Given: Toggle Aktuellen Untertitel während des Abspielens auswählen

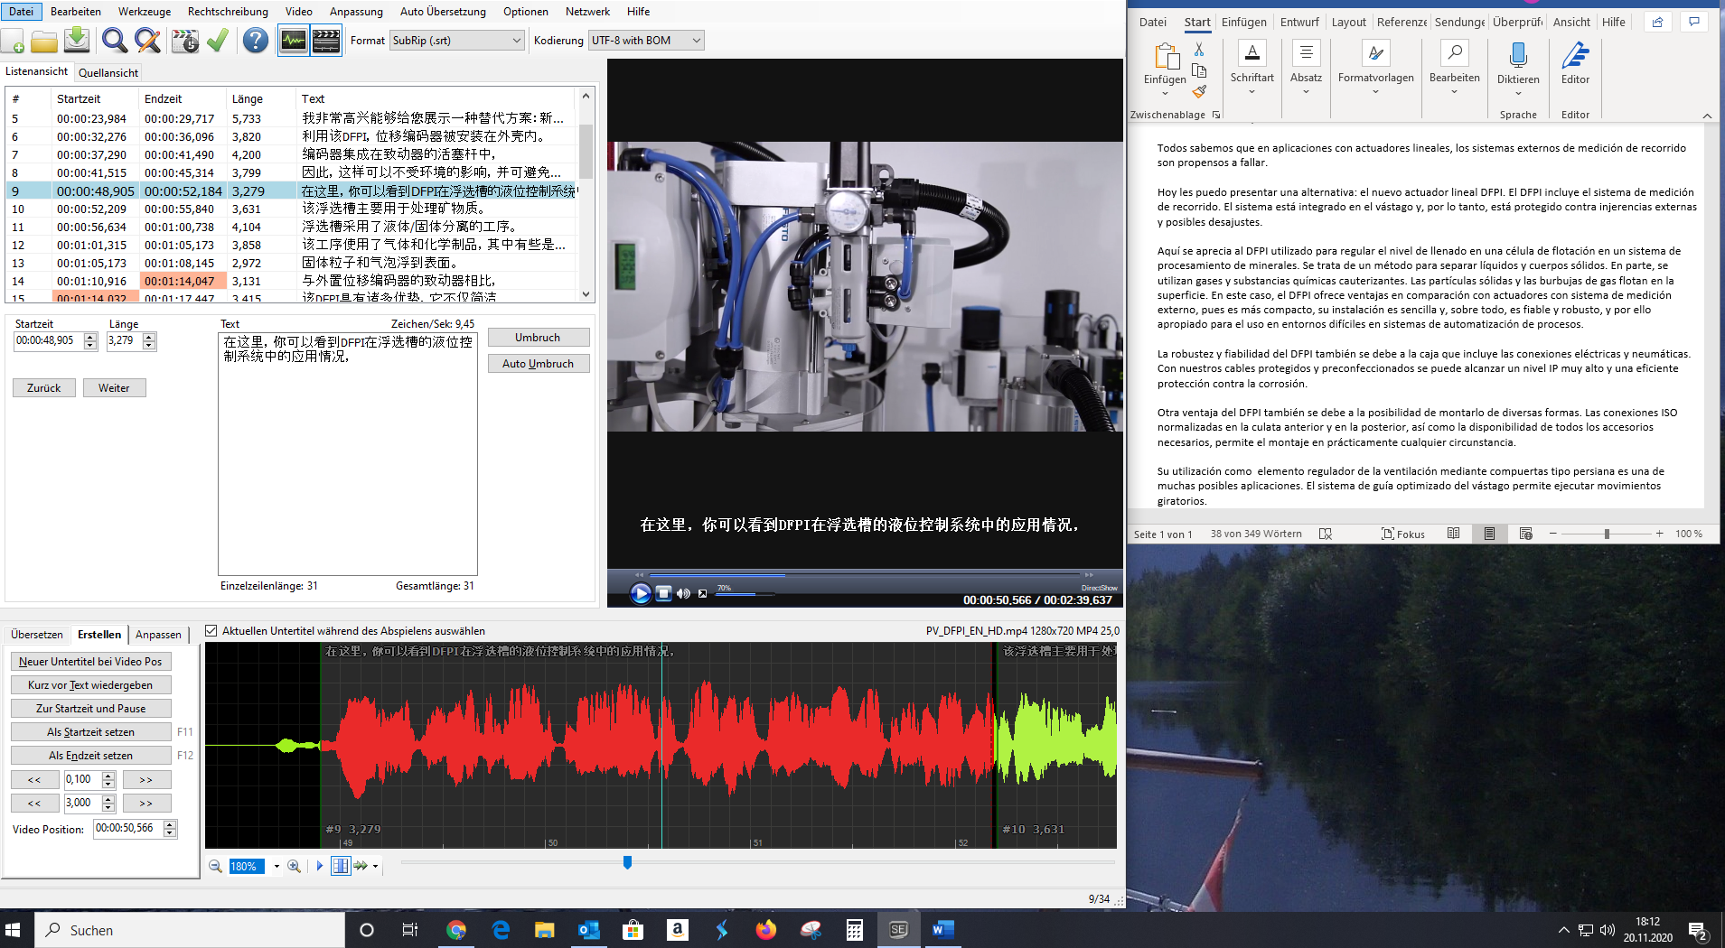Looking at the screenshot, I should [x=211, y=631].
